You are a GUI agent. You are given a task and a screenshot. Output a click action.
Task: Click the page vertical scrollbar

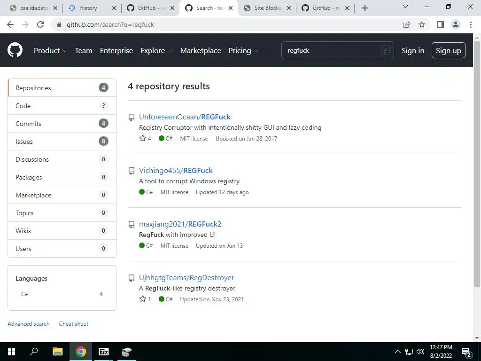pos(477,164)
